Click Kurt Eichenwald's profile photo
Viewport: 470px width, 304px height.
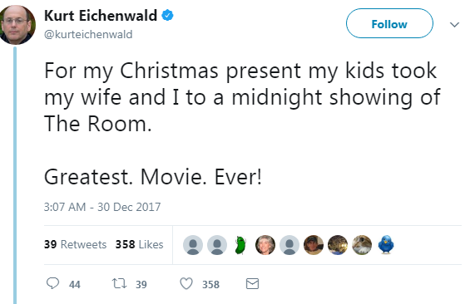point(17,25)
